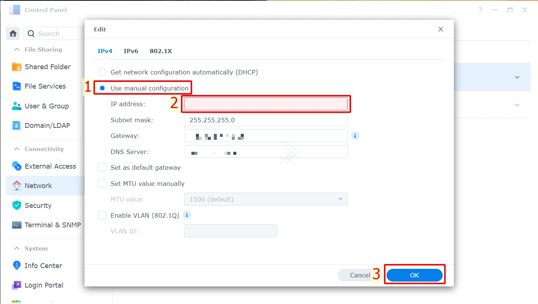
Task: Collapse the File Sharing section
Action: point(16,49)
